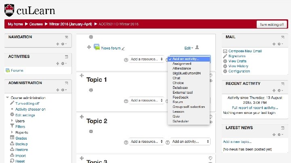Collapse the Mail block using its hide icon
This screenshot has height=163, width=291.
pyautogui.click(x=283, y=37)
